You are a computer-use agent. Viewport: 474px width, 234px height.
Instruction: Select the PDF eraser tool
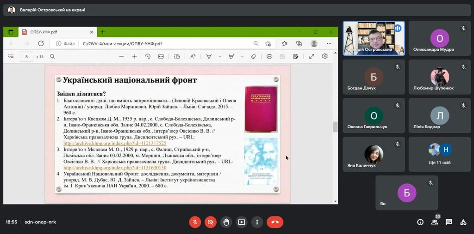pyautogui.click(x=253, y=56)
